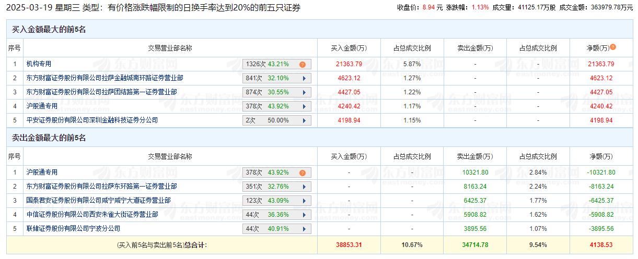Image resolution: width=638 pixels, height=259 pixels.
Task: Expand arrow in buy-side 沪股通专用 378次 row
Action: coord(304,106)
